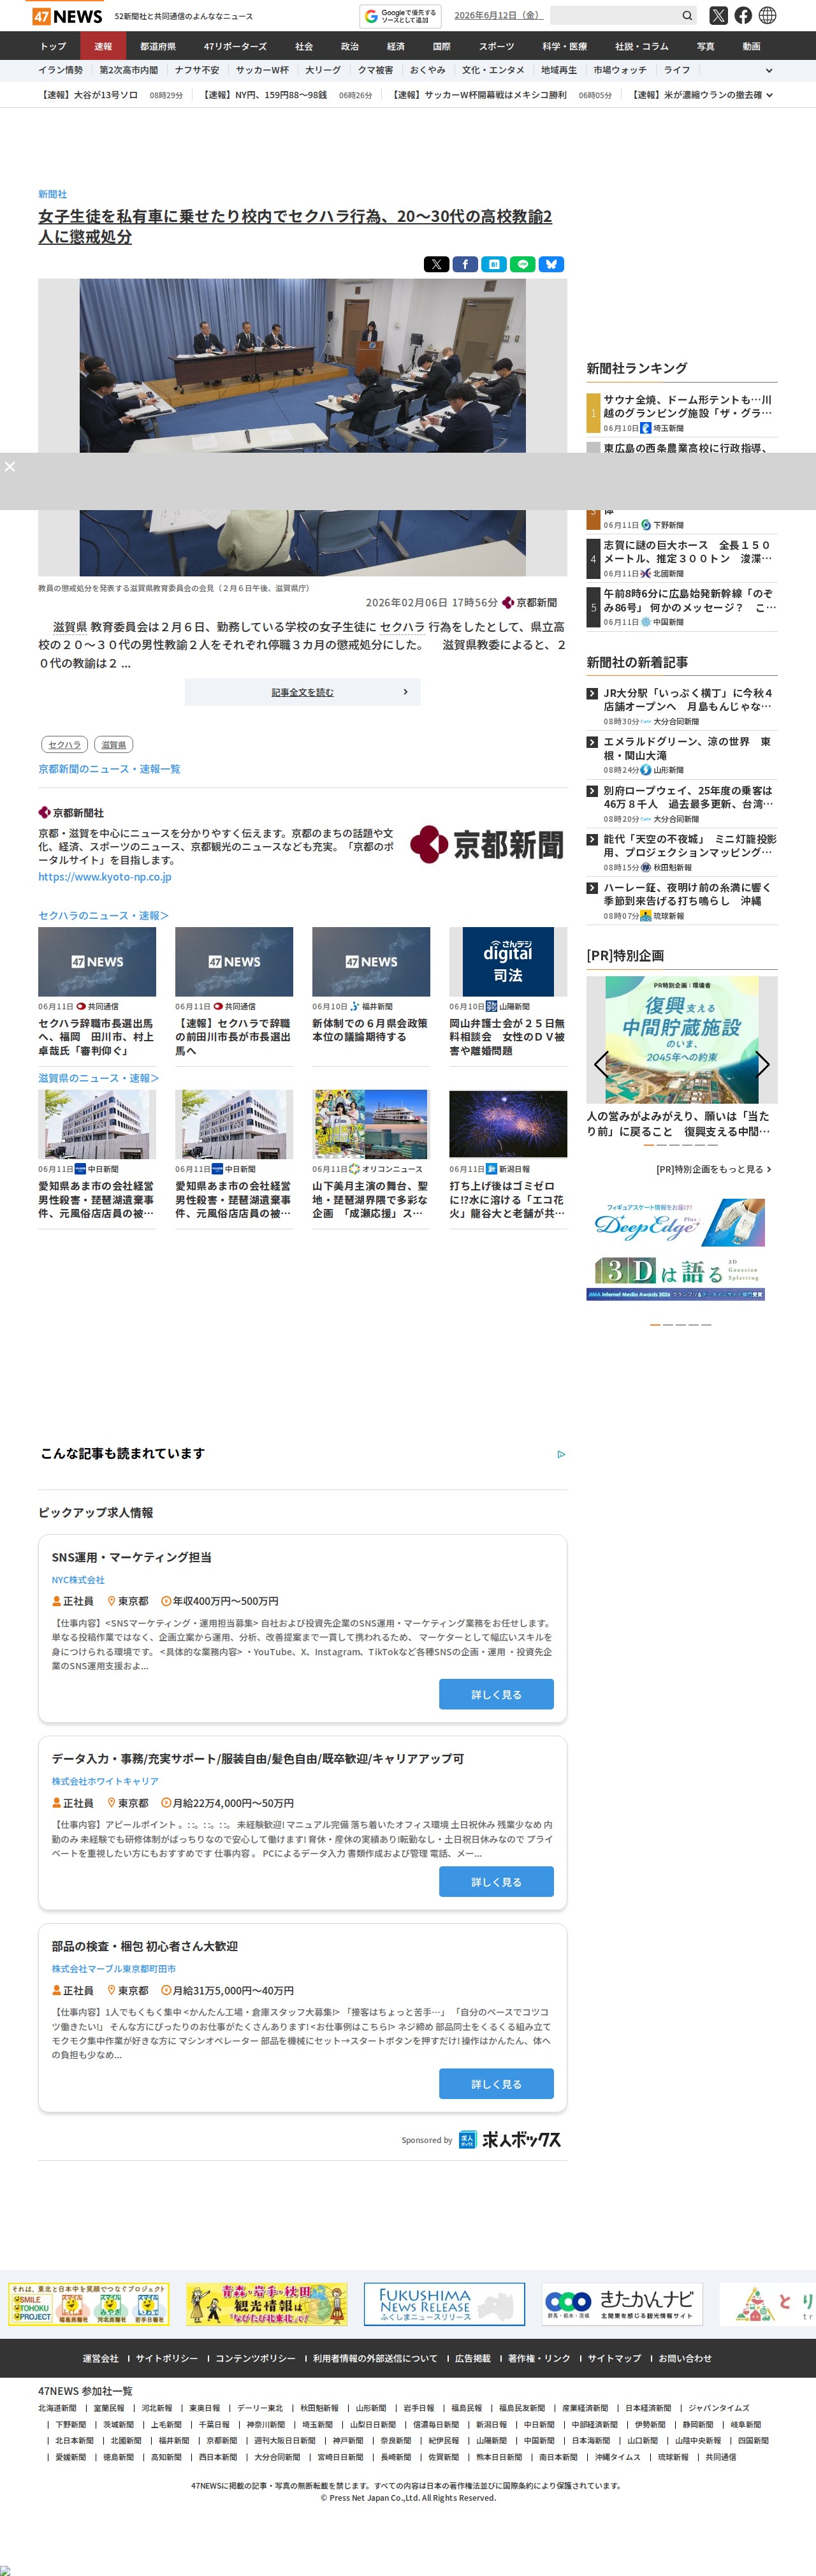Image resolution: width=816 pixels, height=2576 pixels.
Task: Select 動画 in main navigation
Action: pyautogui.click(x=751, y=46)
